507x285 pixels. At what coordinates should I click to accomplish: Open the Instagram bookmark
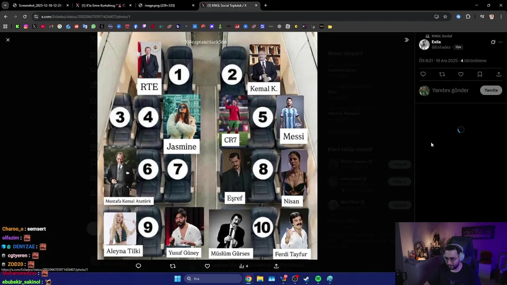point(26,27)
